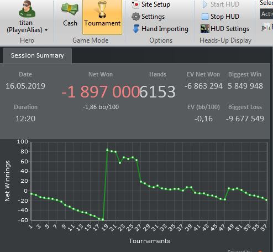The image size is (273, 252).
Task: Click the Net Won column header
Action: pyautogui.click(x=101, y=74)
